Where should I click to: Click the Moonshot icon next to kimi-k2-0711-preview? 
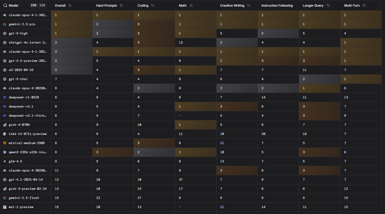(4, 134)
